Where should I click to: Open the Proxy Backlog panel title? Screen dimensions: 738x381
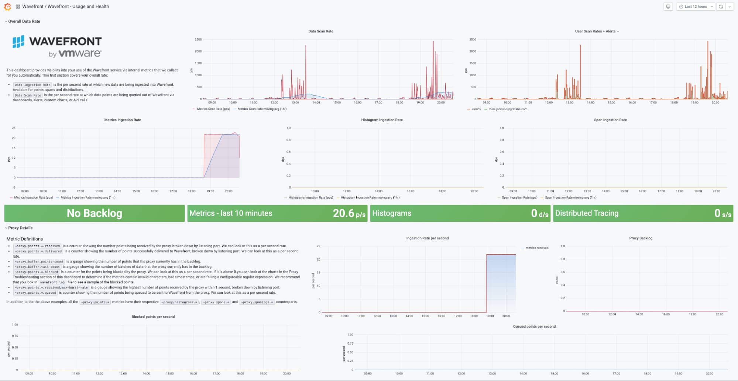[641, 238]
